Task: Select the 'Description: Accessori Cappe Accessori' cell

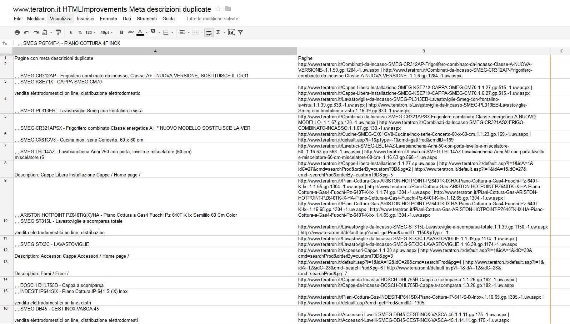Action: click(x=155, y=253)
